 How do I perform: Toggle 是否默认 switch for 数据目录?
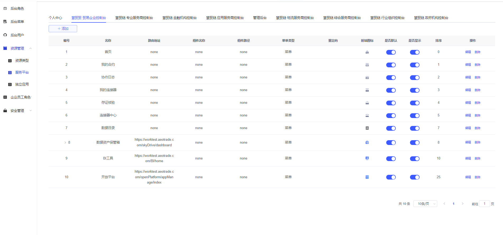tap(391, 128)
